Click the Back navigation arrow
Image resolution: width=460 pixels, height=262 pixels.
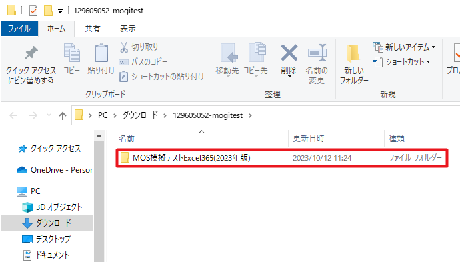click(x=13, y=115)
